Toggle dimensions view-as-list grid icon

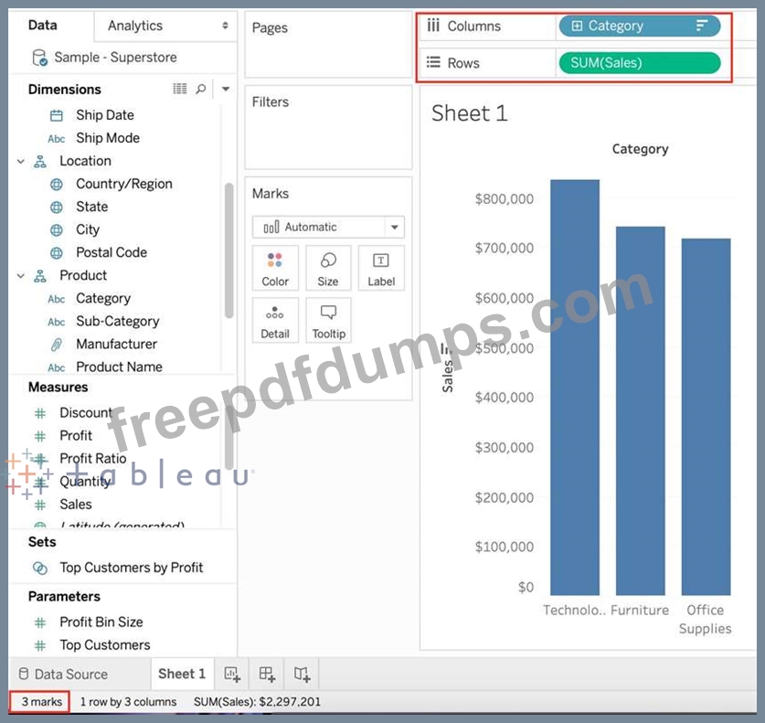click(x=179, y=89)
